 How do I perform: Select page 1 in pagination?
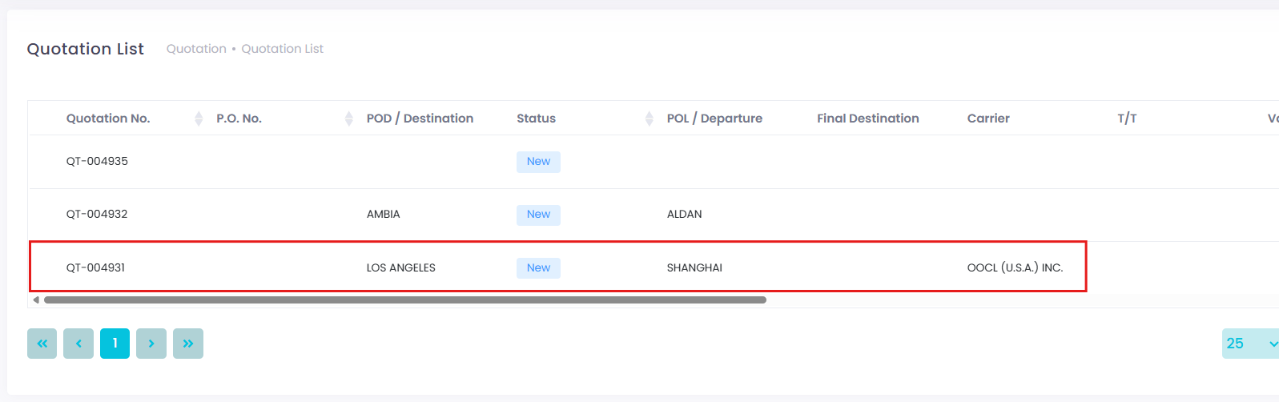[115, 344]
